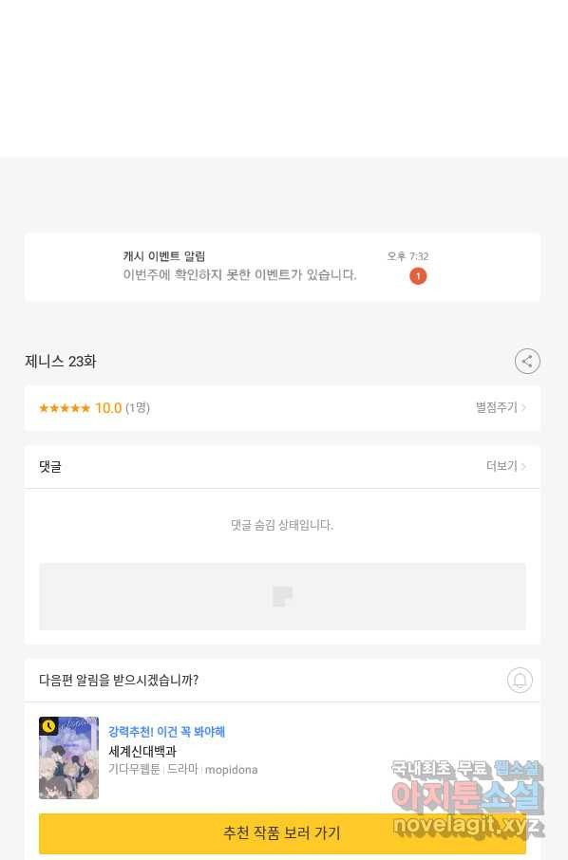Click the 추천 작품 보러 가기 button
Image resolution: width=568 pixels, height=860 pixels.
(x=282, y=833)
